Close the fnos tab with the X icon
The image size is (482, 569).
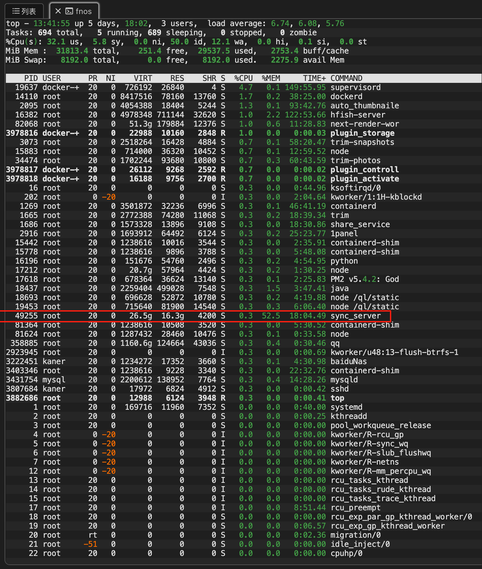(58, 11)
